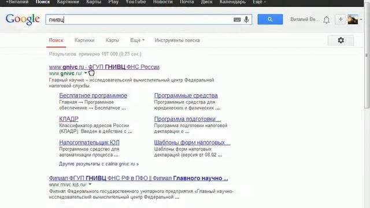Open the Бесплатное программное sitelink
Screen dimensions: 370x208
click(93, 95)
